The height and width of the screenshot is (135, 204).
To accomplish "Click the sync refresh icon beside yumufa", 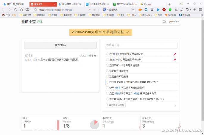I will click(164, 21).
